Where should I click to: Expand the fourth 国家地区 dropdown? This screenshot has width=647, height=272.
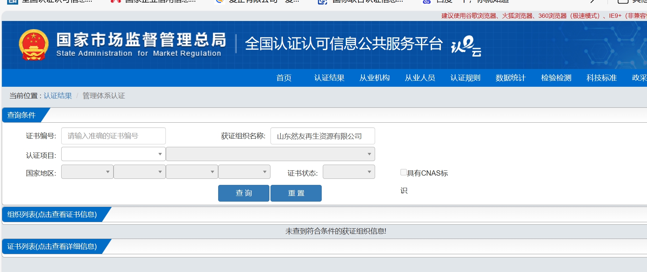coord(244,172)
